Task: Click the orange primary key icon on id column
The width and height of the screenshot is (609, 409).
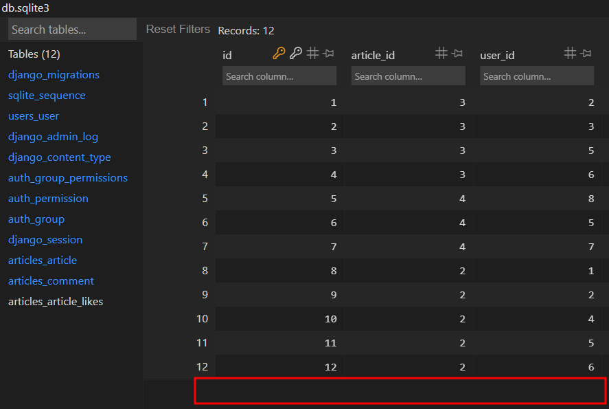Action: (x=279, y=53)
